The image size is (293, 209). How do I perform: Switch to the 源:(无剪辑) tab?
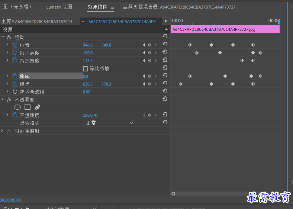[17, 7]
